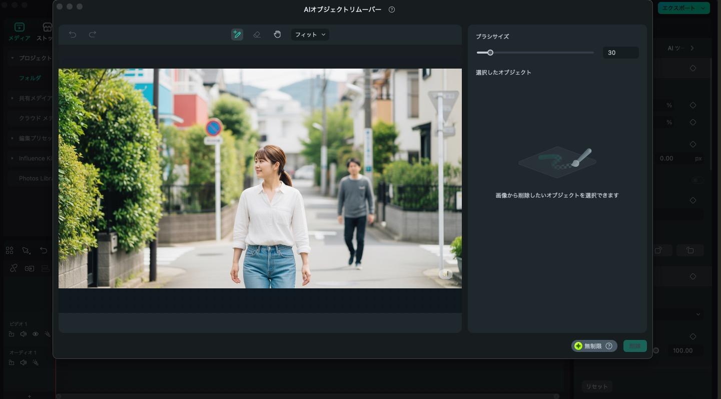Screen dimensions: 721x399
Task: Click the magic wand icon on オーディオ 1 track
Action: pyautogui.click(x=36, y=362)
